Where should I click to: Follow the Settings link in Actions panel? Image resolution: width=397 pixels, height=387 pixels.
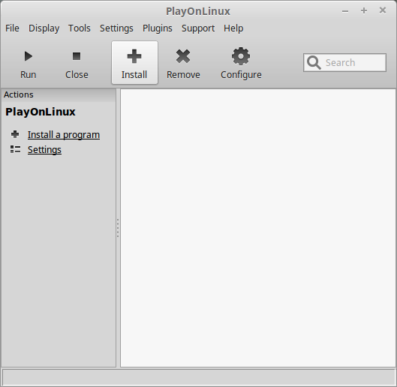click(x=44, y=150)
